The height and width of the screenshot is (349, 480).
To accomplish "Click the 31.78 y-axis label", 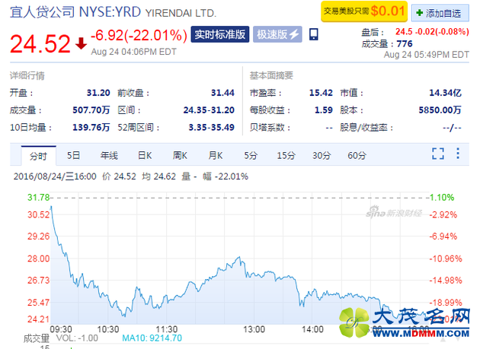I will [38, 198].
